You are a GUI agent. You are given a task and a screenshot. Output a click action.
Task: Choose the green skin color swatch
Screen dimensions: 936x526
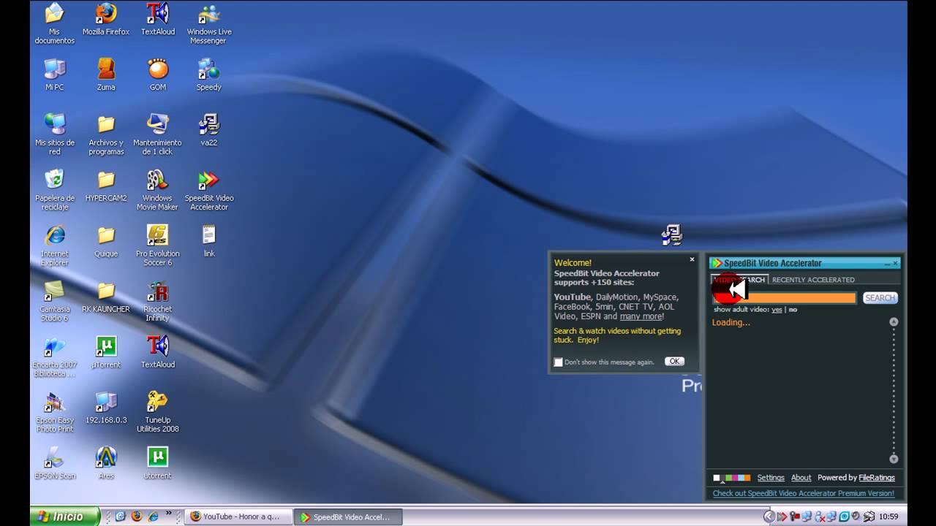pyautogui.click(x=728, y=478)
